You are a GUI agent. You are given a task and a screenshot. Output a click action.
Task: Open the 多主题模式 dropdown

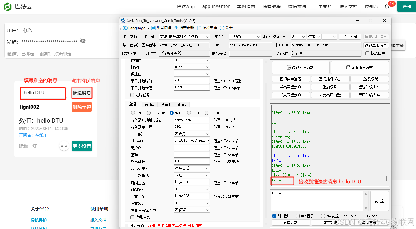pos(192,175)
